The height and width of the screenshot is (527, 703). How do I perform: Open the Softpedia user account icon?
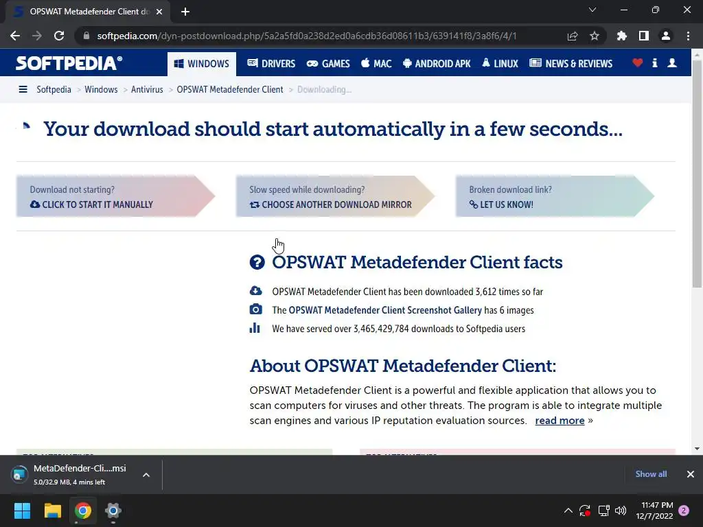[672, 62]
